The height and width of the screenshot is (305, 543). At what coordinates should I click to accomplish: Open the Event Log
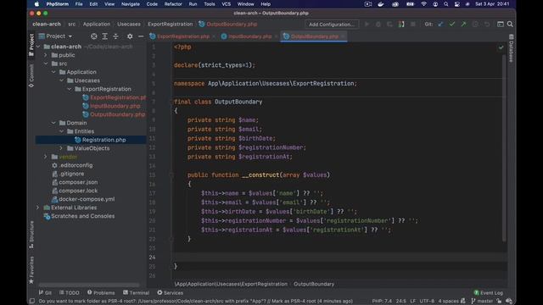pyautogui.click(x=489, y=292)
